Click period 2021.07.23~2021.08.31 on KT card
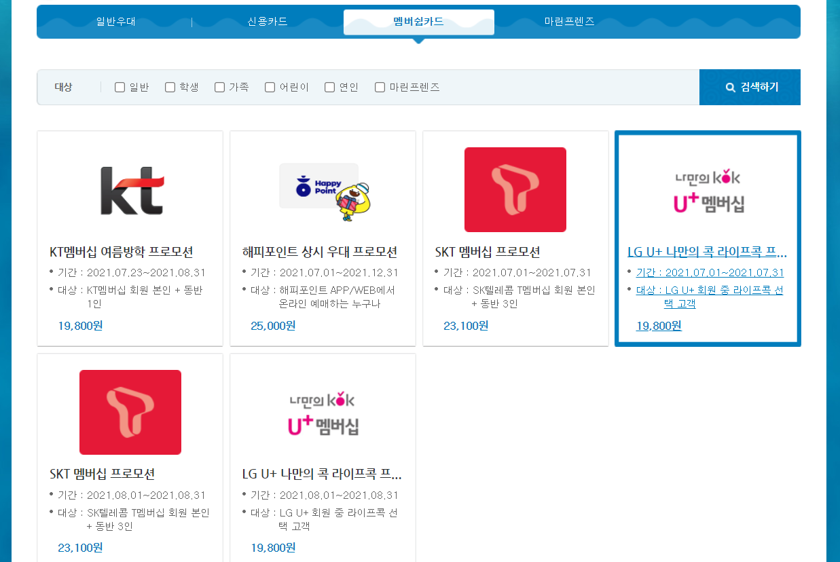 (146, 273)
